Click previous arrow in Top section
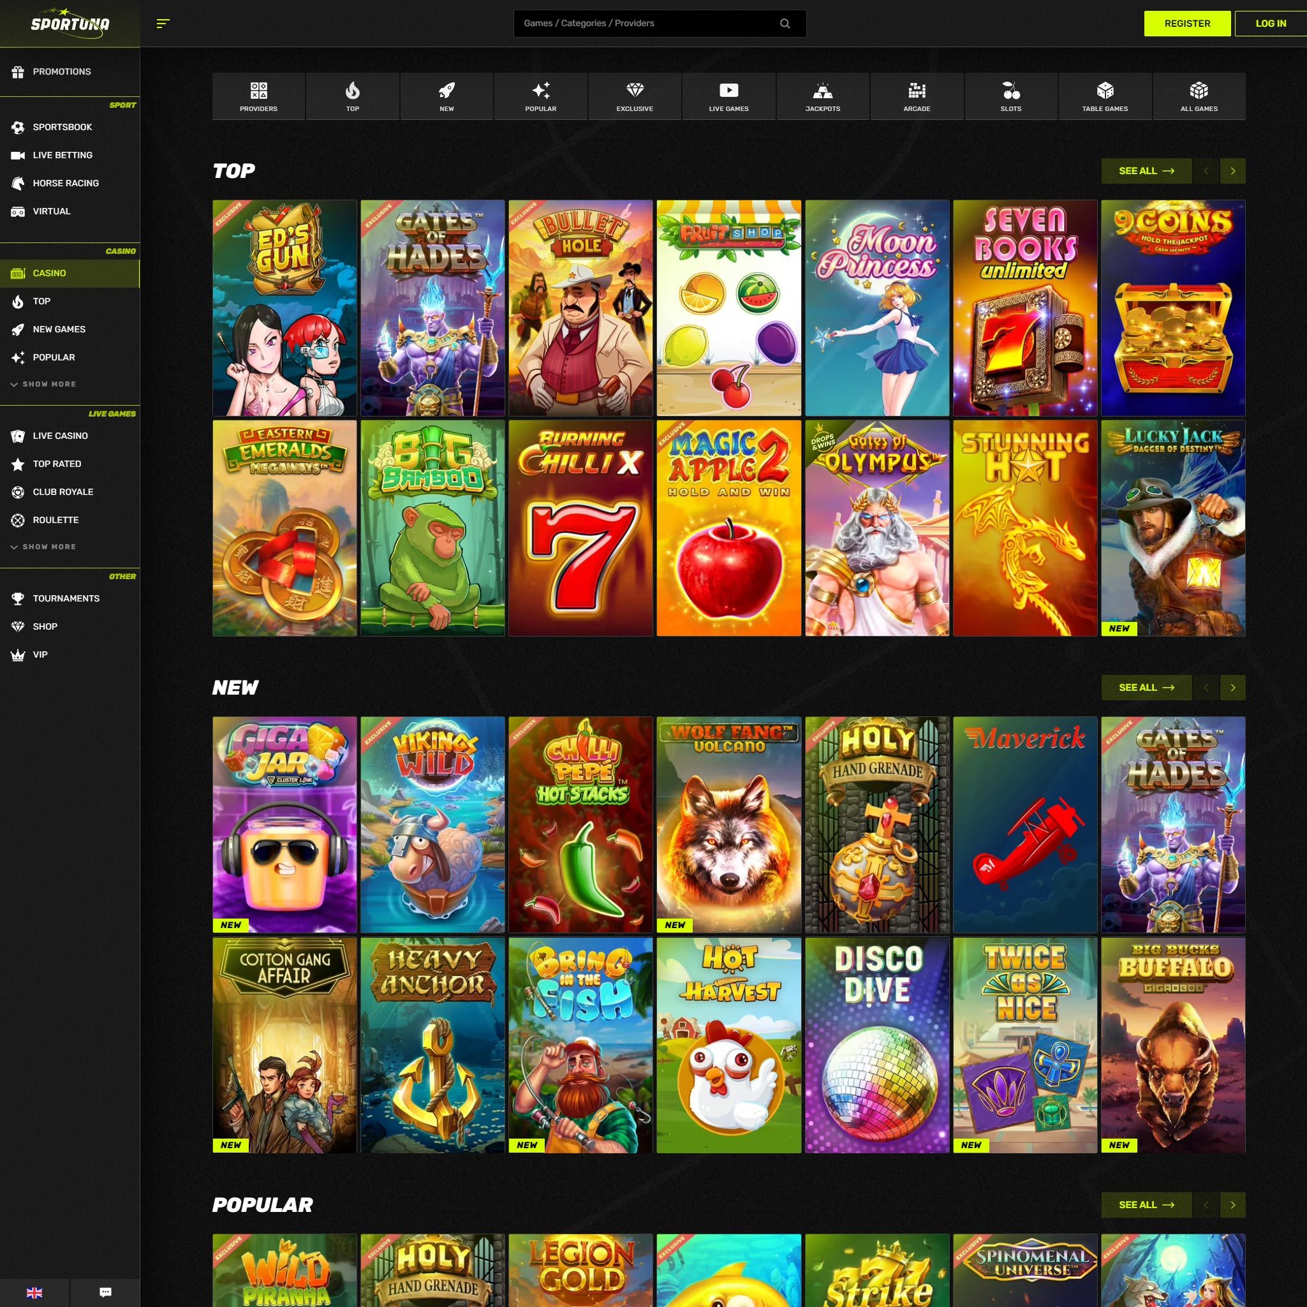Viewport: 1307px width, 1307px height. point(1206,171)
